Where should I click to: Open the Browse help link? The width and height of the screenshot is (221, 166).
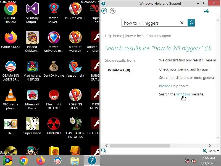coord(134,36)
